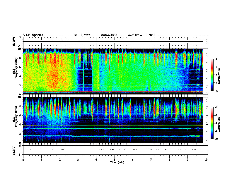232x179 pixels.
Task: Click the time axis tick label '5'
Action: point(115,160)
